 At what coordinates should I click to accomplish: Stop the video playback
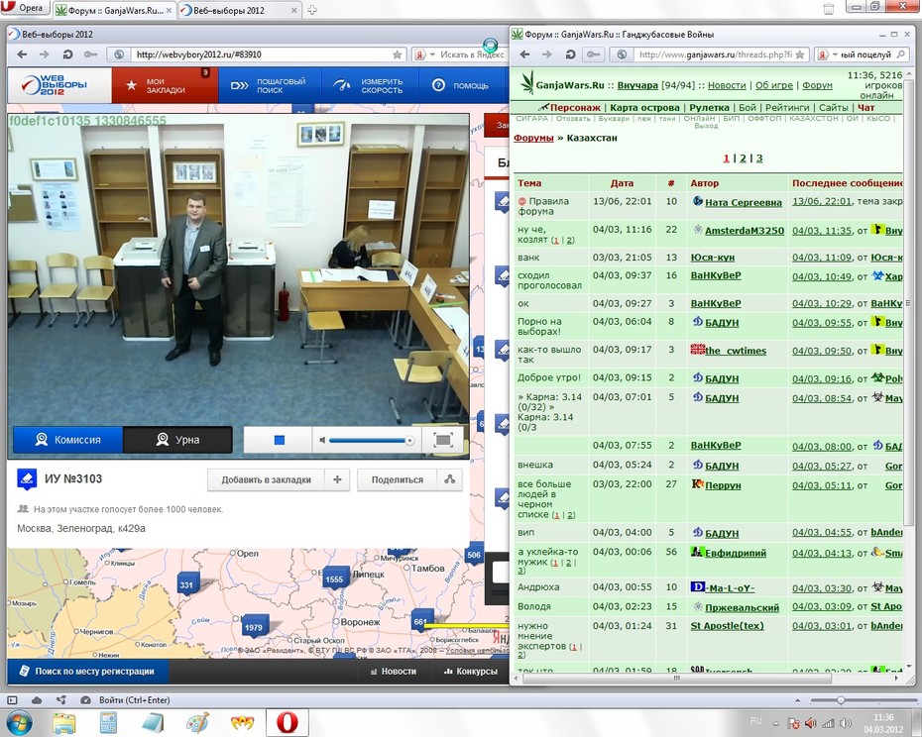280,440
